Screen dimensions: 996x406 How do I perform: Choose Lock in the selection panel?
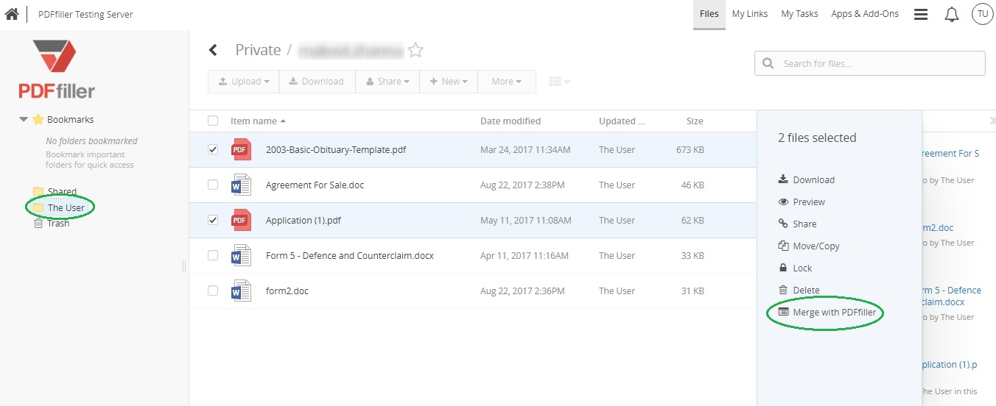pos(795,268)
